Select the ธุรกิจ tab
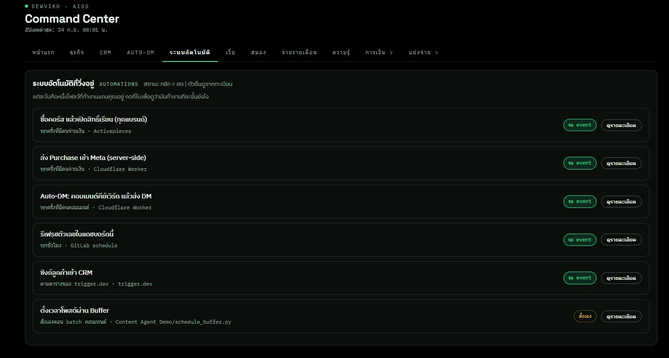 (x=77, y=52)
